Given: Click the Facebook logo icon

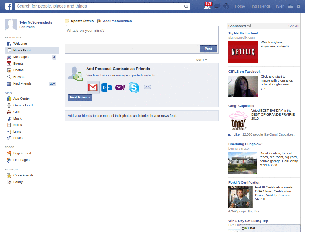Looking at the screenshot, I should 9,6.
